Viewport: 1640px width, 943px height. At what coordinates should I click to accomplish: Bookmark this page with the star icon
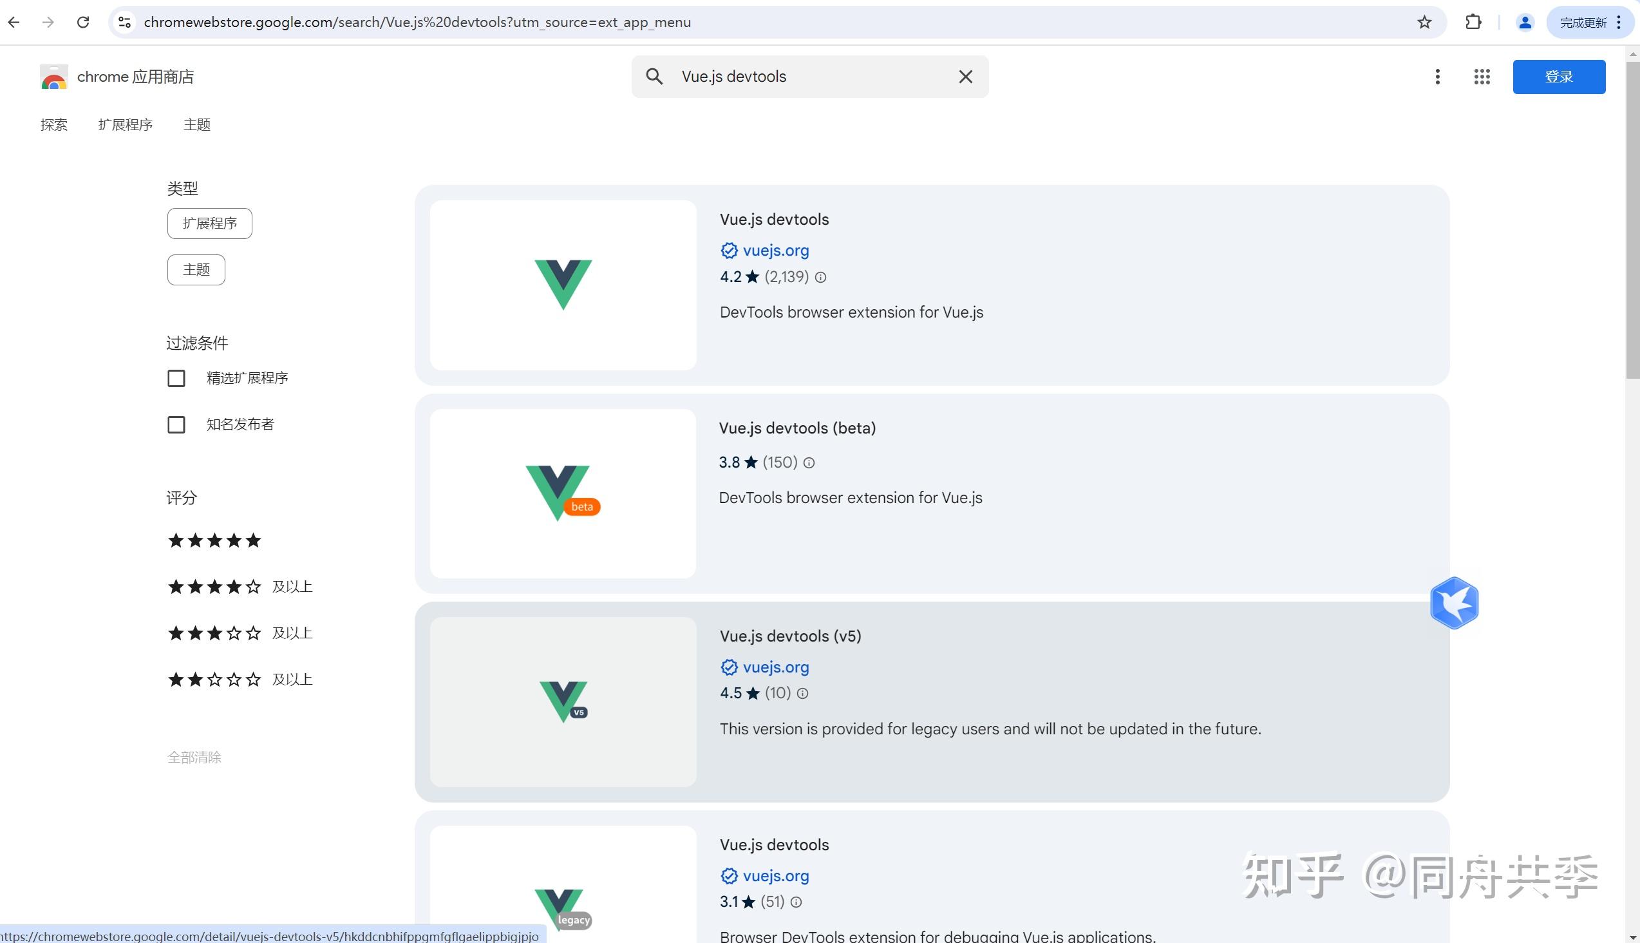(1424, 21)
